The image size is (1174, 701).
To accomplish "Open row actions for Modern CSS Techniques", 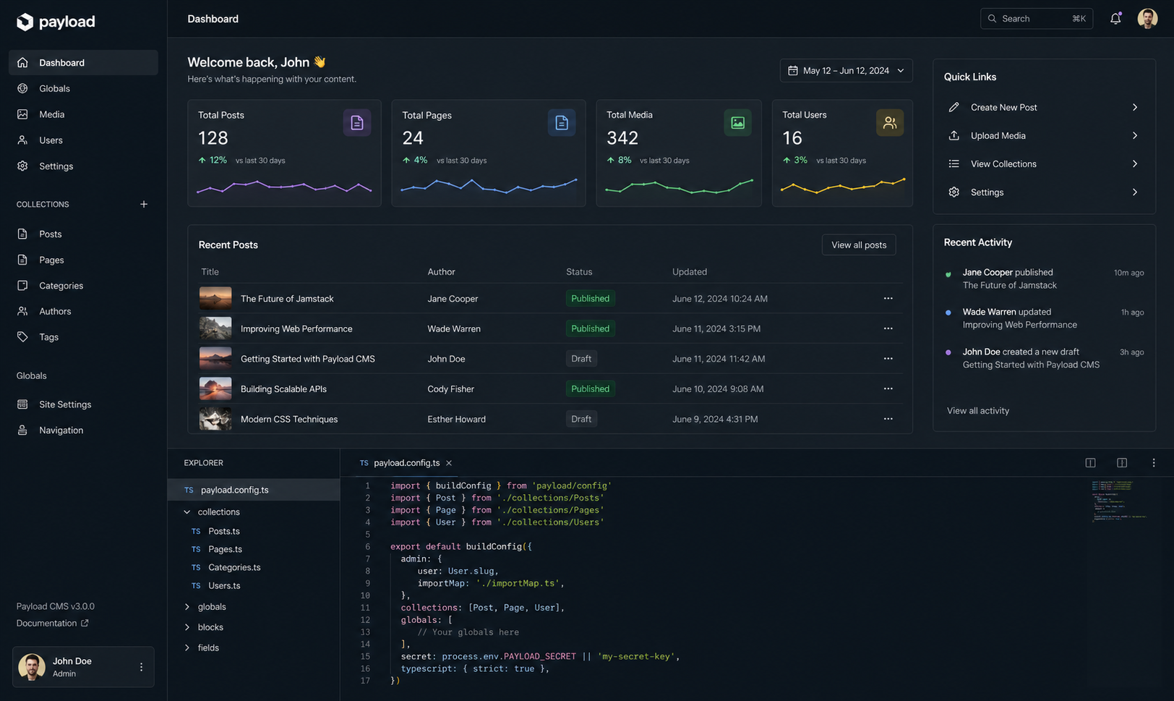I will [888, 419].
